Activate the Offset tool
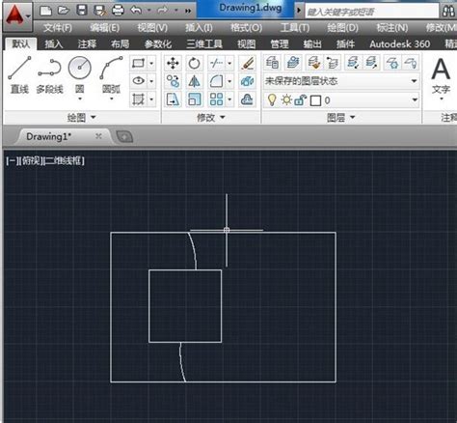This screenshot has width=457, height=423. pos(247,99)
